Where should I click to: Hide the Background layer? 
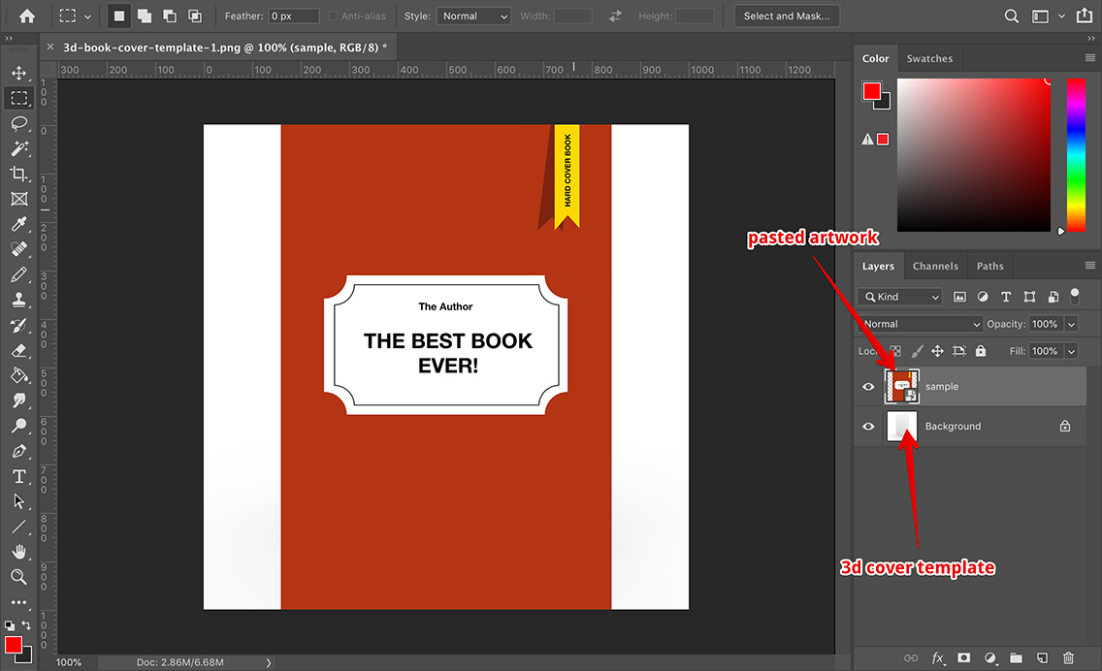(x=868, y=426)
